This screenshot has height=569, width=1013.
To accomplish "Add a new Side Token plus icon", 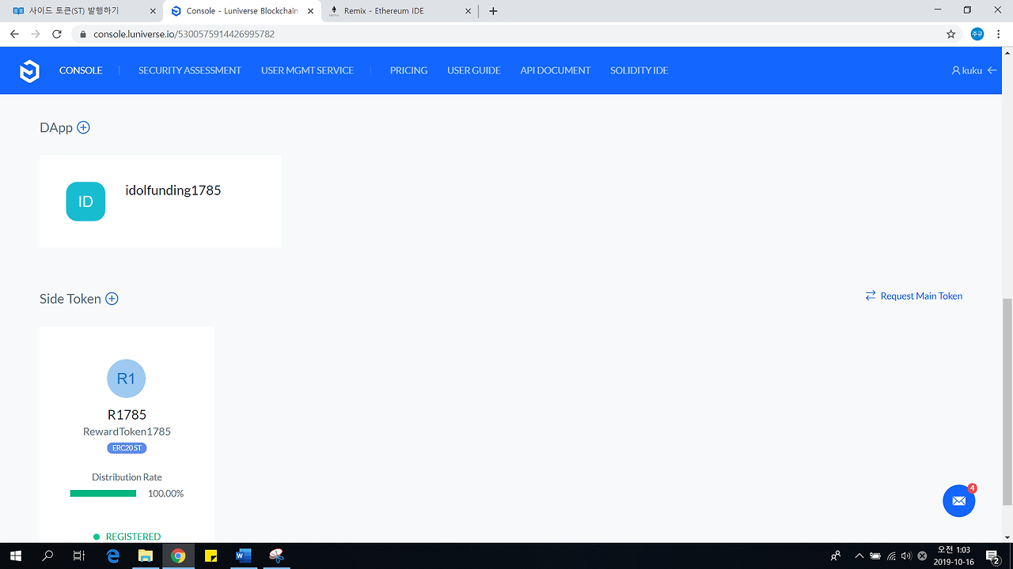I will 112,299.
